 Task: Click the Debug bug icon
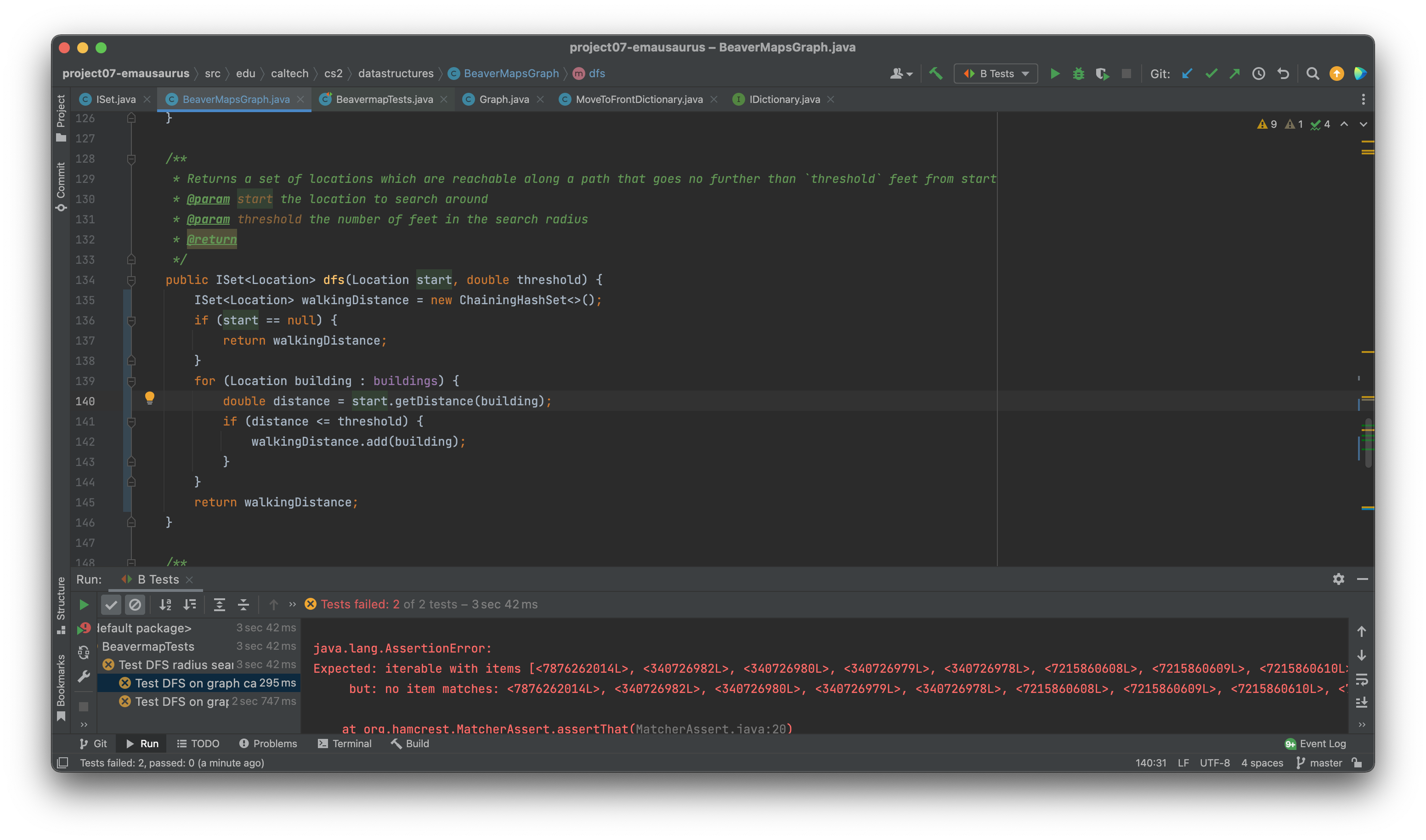tap(1079, 74)
